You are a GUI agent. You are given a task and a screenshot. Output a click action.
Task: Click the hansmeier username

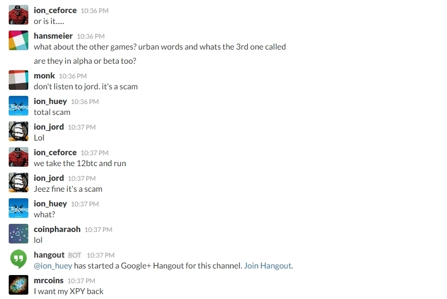coord(53,36)
